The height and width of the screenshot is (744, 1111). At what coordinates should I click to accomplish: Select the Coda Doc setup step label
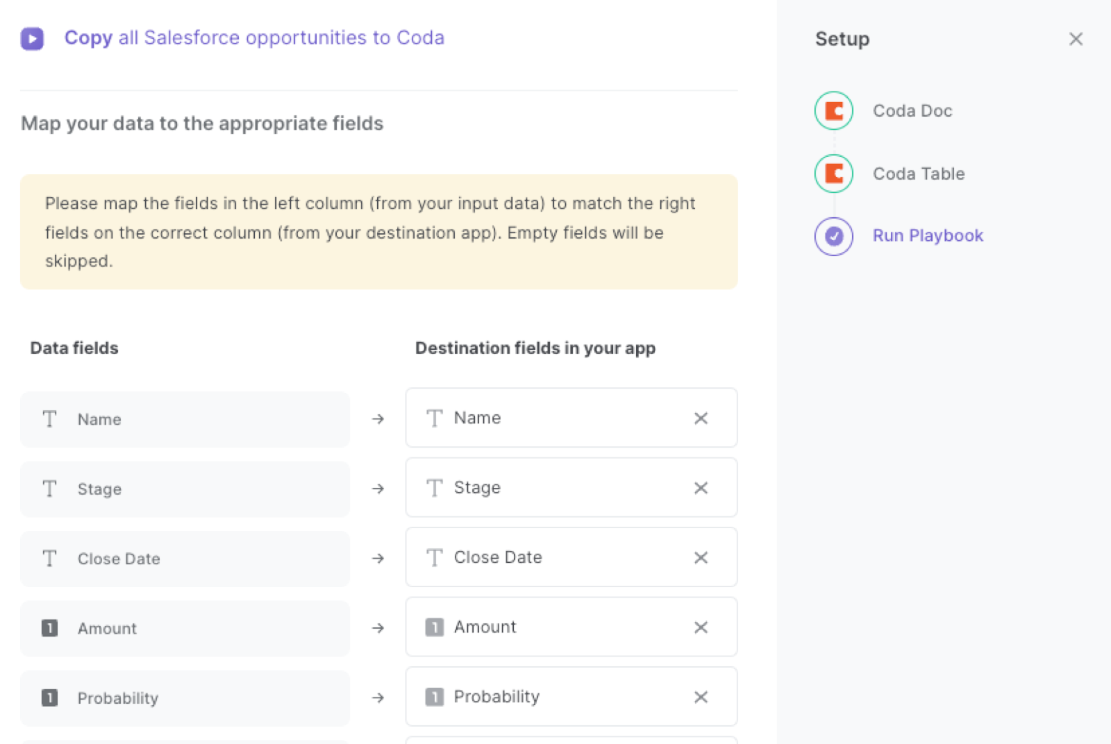point(912,111)
